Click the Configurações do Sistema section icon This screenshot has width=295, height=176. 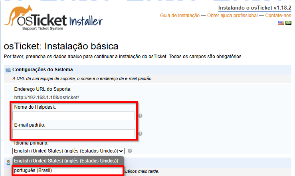pyautogui.click(x=8, y=70)
